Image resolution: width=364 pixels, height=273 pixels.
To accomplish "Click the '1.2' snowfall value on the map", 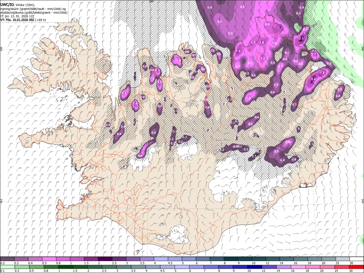I will (263, 58).
